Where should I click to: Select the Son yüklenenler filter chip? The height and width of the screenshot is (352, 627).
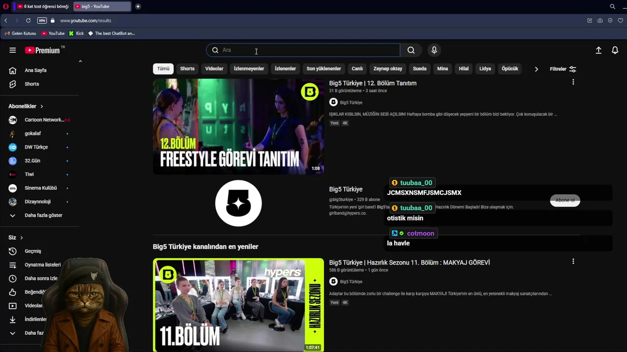[324, 69]
